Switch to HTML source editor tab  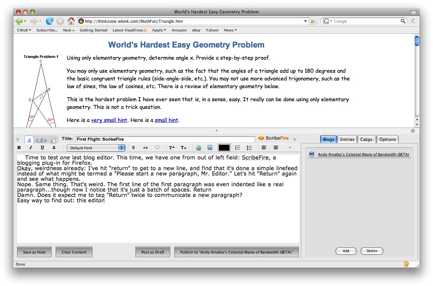41,140
